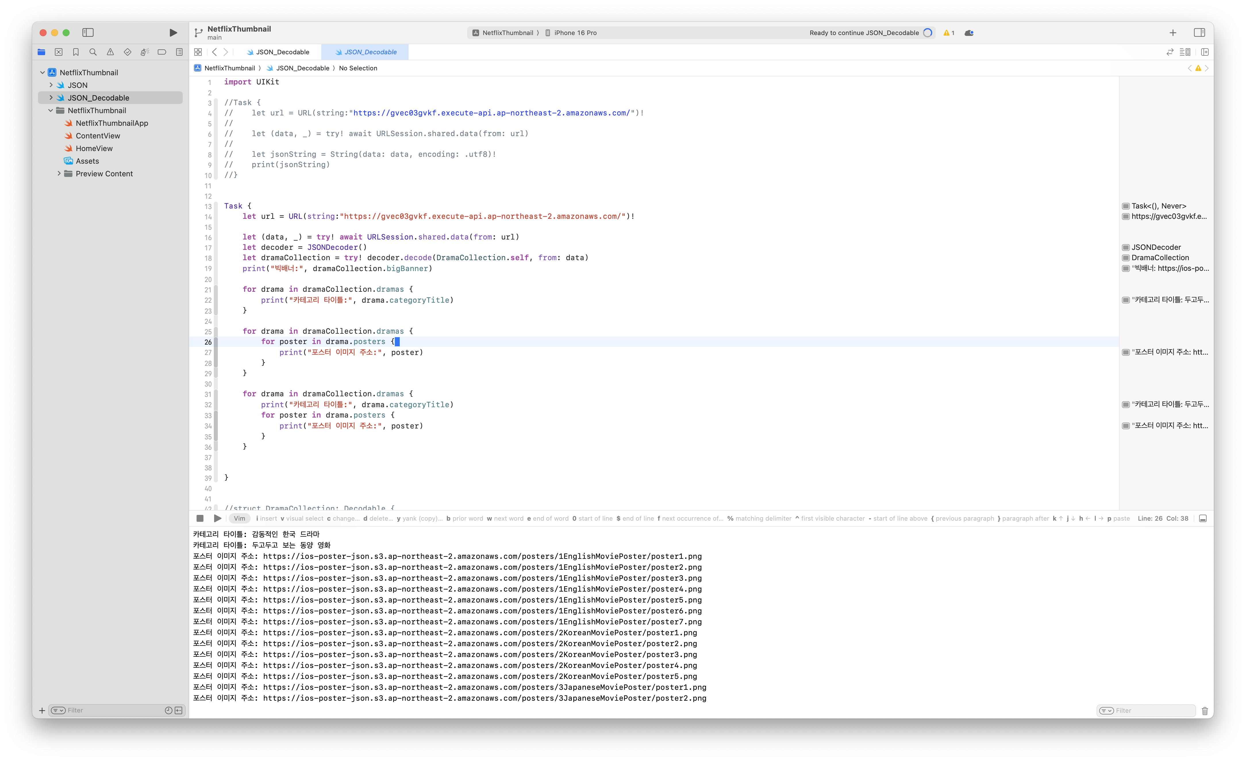
Task: Open the Debug navigator icon
Action: point(145,52)
